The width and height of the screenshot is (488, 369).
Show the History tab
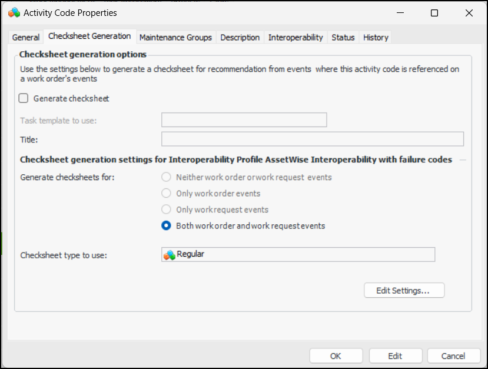[x=376, y=37]
